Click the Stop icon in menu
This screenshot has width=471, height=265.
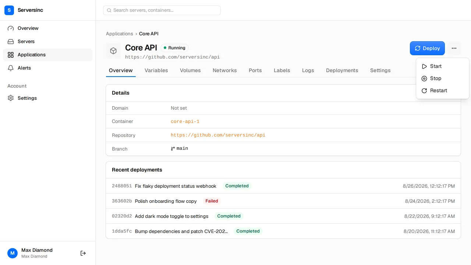click(424, 78)
